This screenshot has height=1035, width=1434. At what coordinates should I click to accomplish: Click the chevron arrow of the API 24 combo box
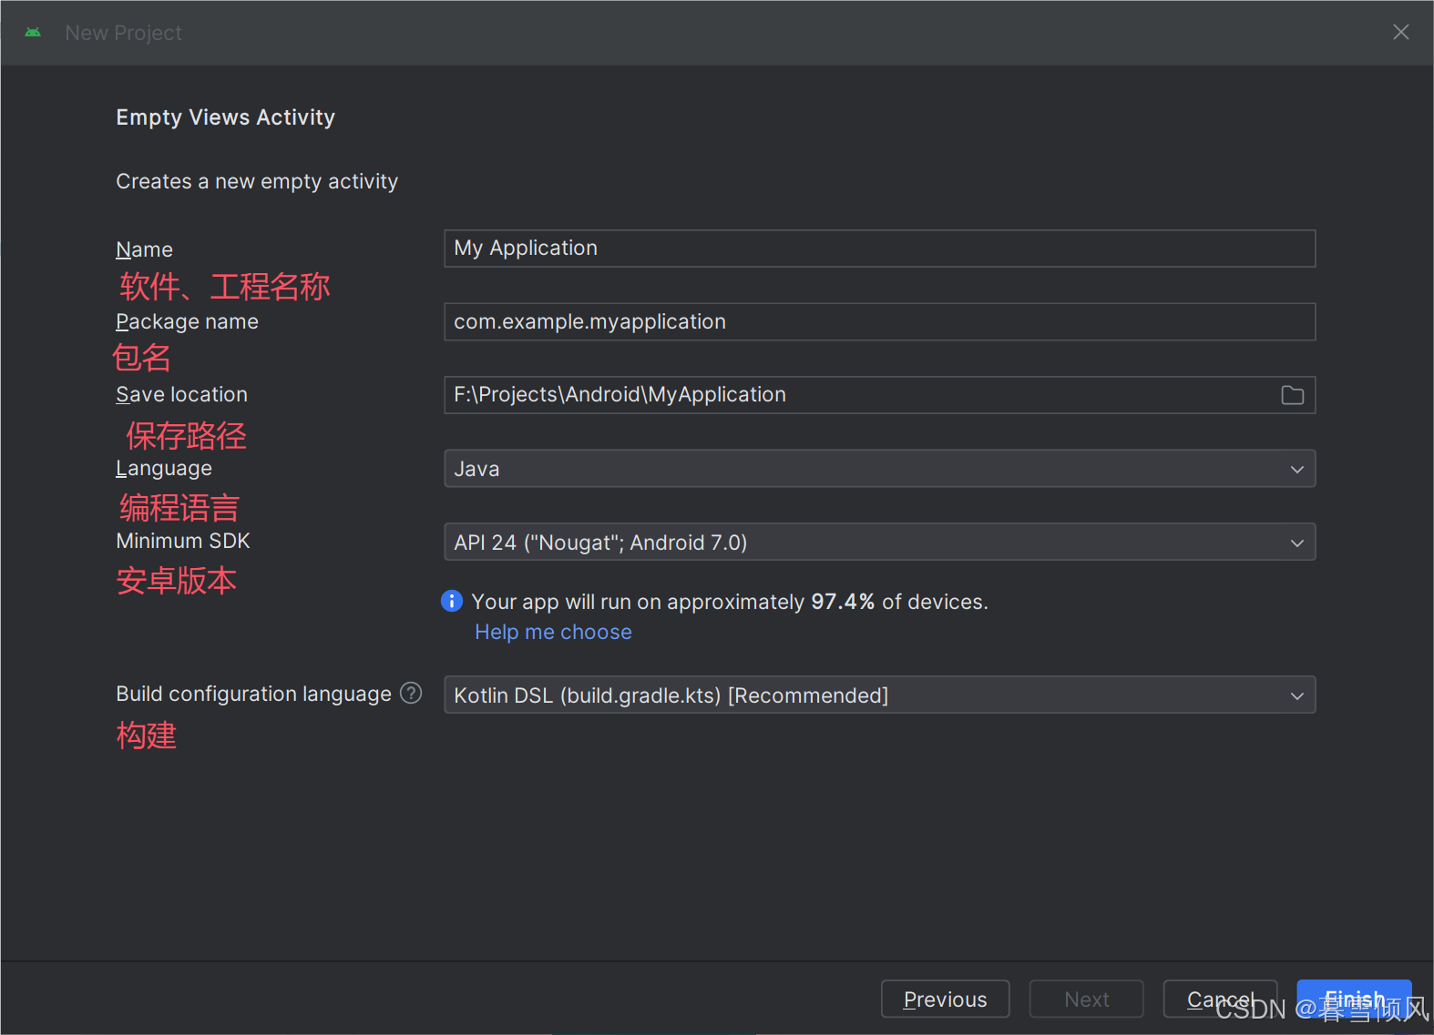coord(1297,543)
